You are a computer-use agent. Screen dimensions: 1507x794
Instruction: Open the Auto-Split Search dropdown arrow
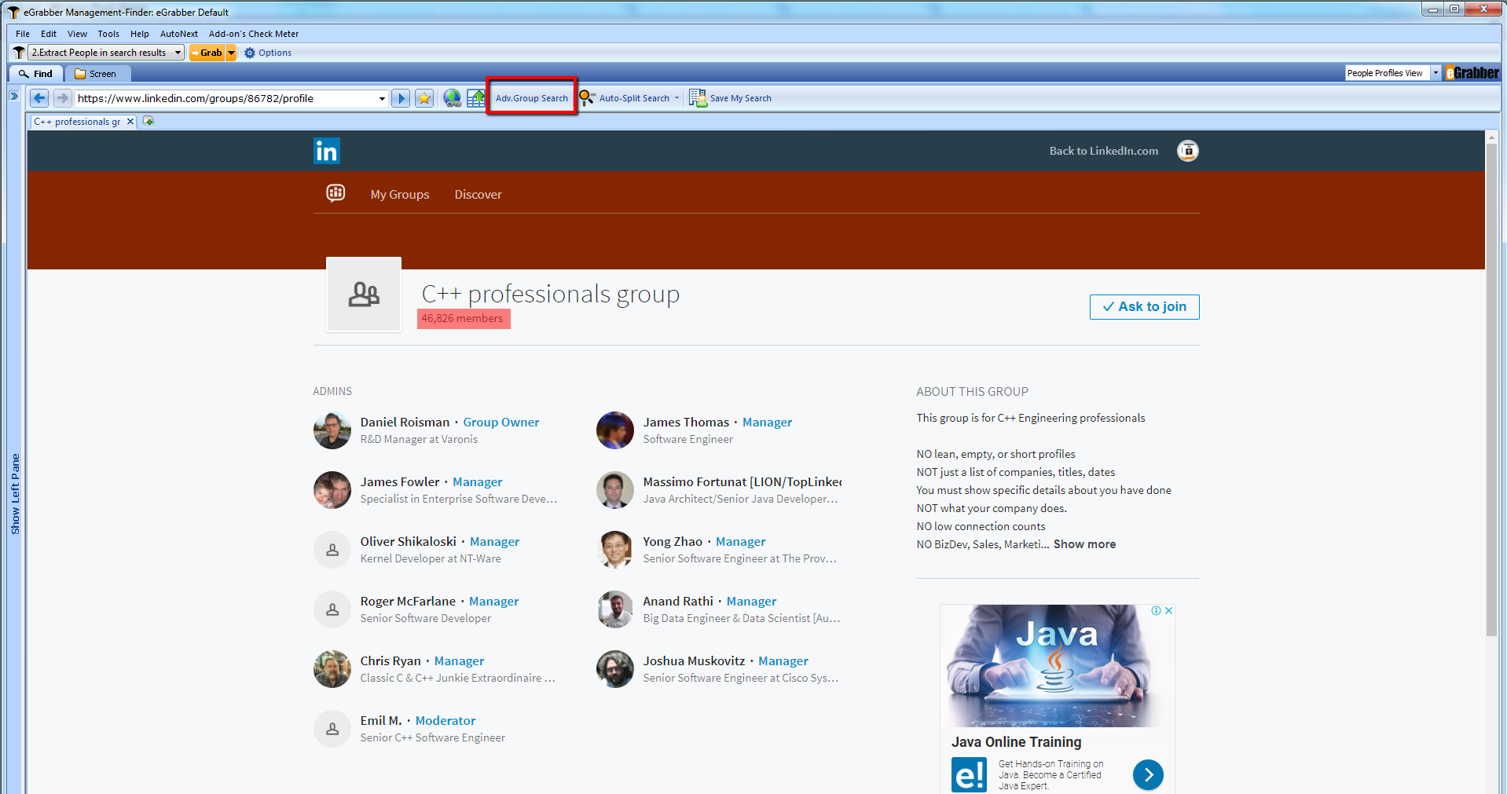pyautogui.click(x=676, y=98)
